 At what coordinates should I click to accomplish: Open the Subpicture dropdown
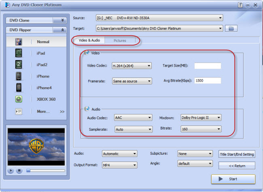tap(195, 153)
